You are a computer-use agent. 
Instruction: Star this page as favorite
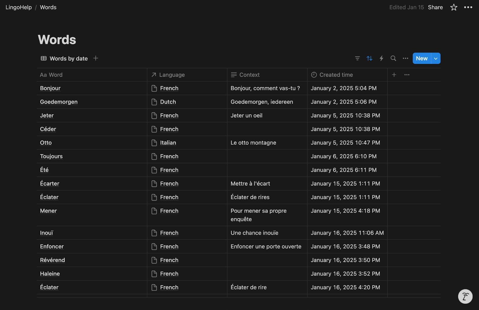454,7
